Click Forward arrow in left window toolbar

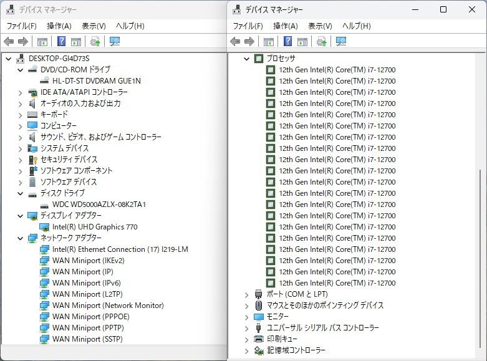tap(23, 41)
